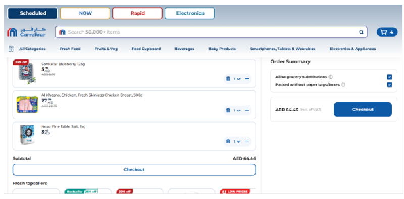404x199 pixels.
Task: Open Electronics & Appliances category
Action: coord(352,48)
